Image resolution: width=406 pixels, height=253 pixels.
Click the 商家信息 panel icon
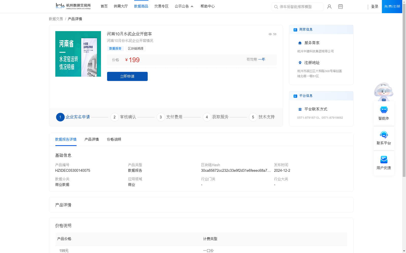click(x=295, y=30)
